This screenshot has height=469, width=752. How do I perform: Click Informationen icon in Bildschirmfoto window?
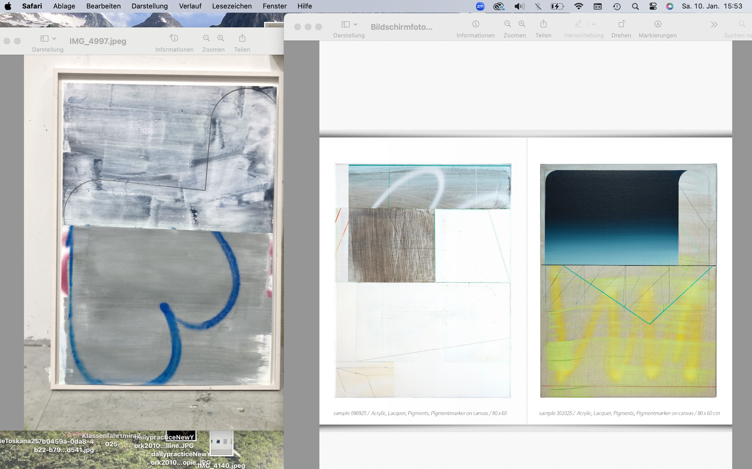[x=476, y=24]
